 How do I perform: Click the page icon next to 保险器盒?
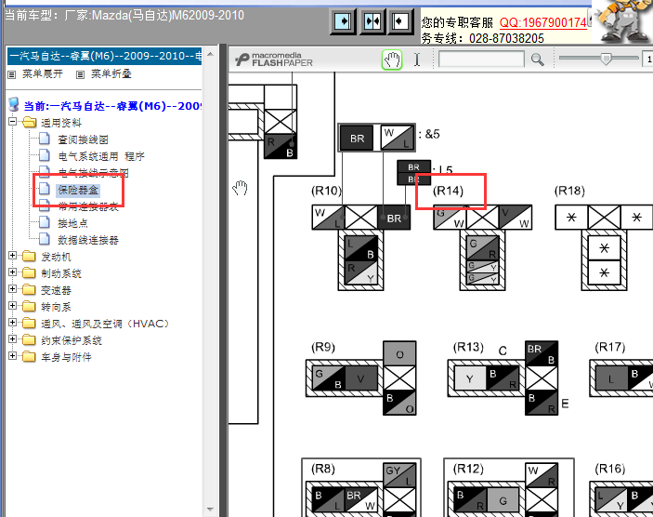point(45,189)
